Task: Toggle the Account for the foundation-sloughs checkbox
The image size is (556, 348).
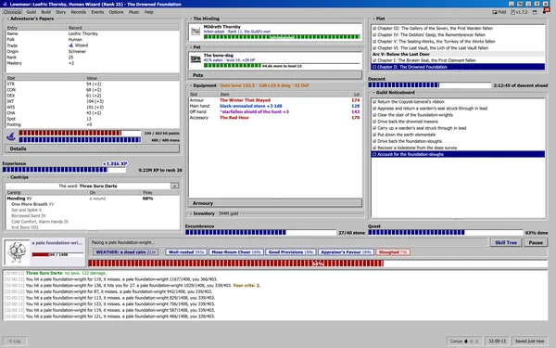Action: [x=374, y=154]
